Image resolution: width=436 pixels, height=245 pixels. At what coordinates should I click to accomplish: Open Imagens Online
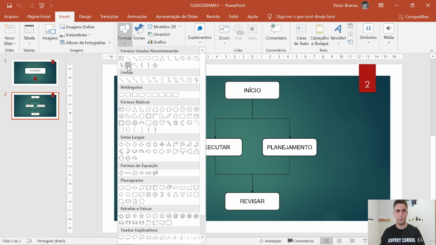point(77,27)
